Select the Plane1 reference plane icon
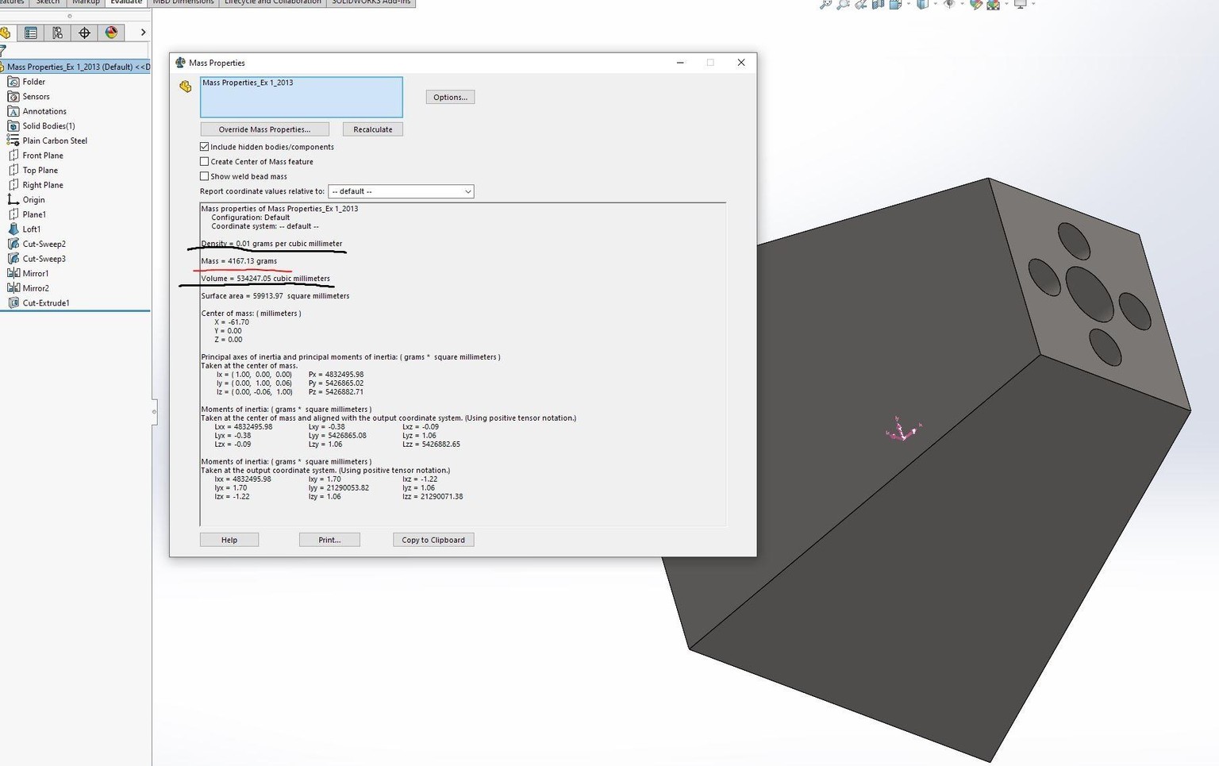This screenshot has width=1219, height=766. [x=13, y=214]
